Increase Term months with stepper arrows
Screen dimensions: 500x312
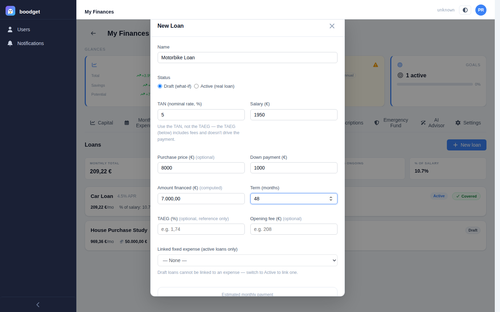[x=331, y=197]
